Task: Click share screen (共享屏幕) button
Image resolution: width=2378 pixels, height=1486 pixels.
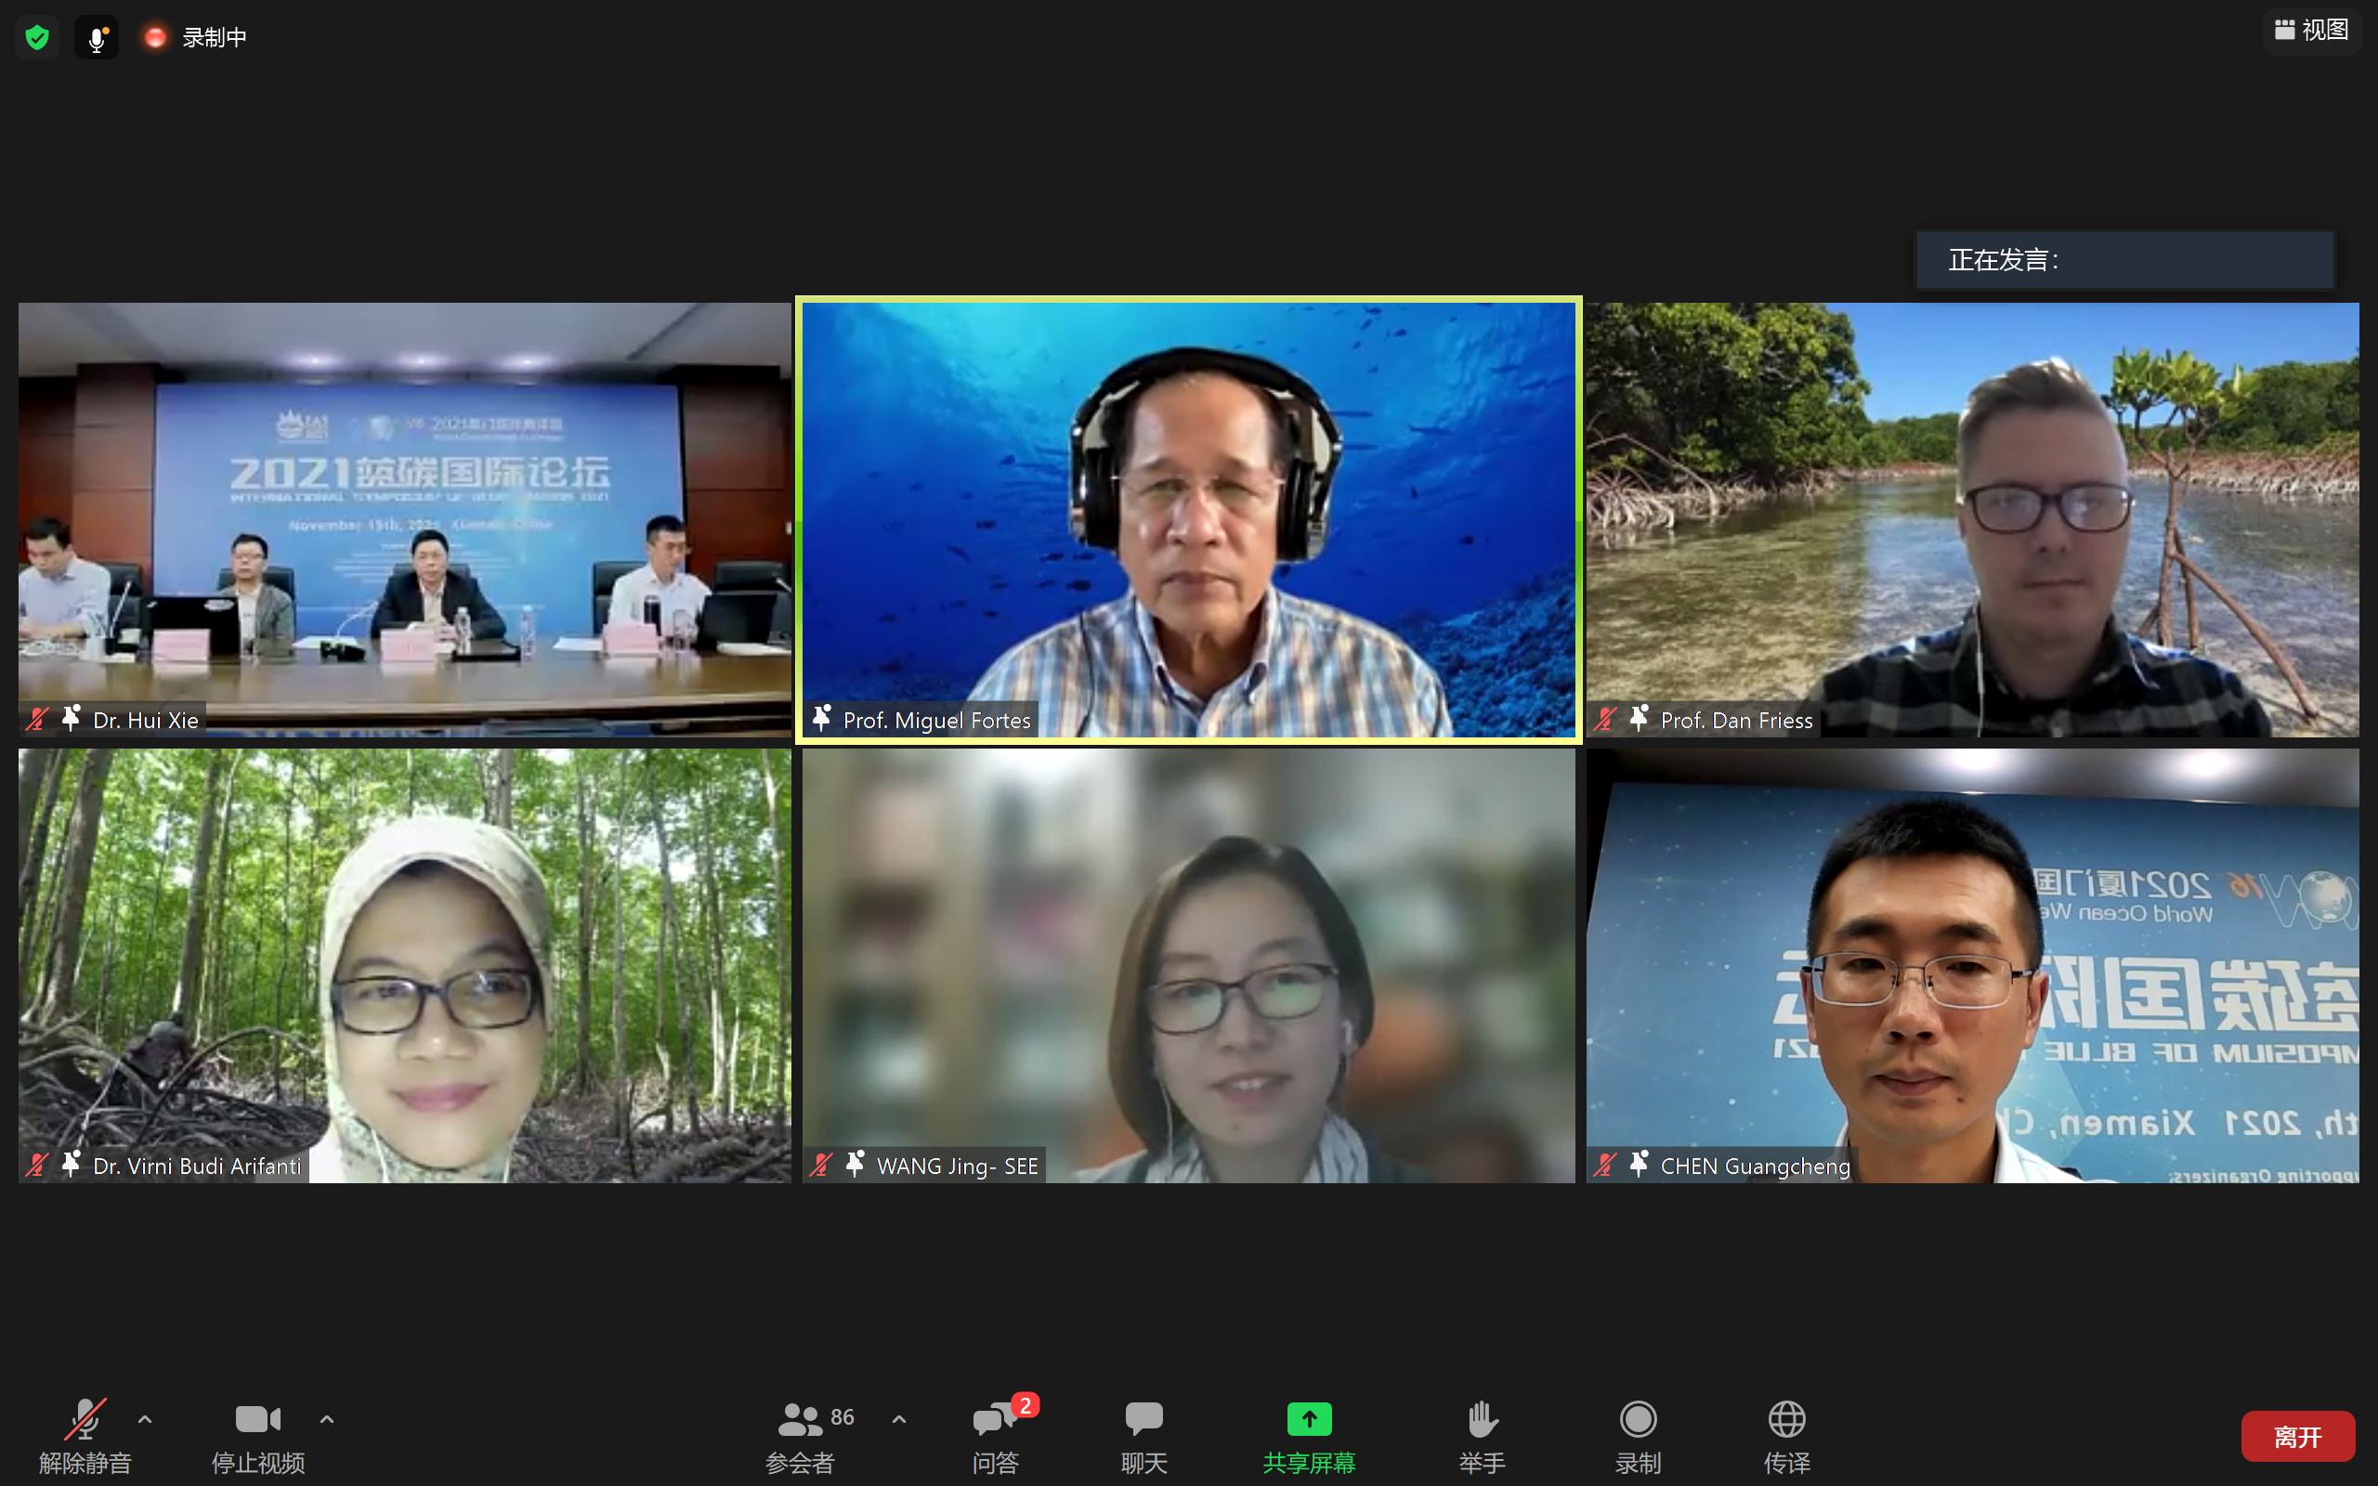Action: click(x=1308, y=1435)
